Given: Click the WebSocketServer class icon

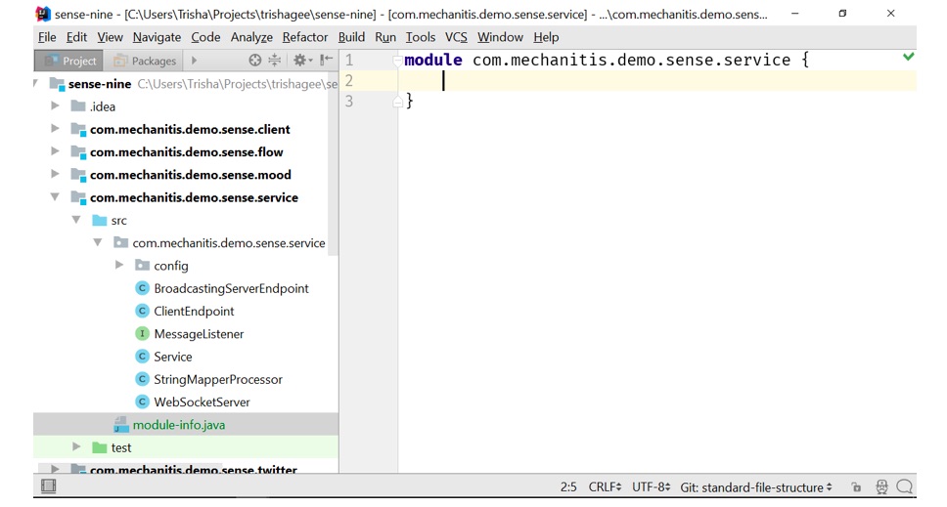Looking at the screenshot, I should (142, 401).
